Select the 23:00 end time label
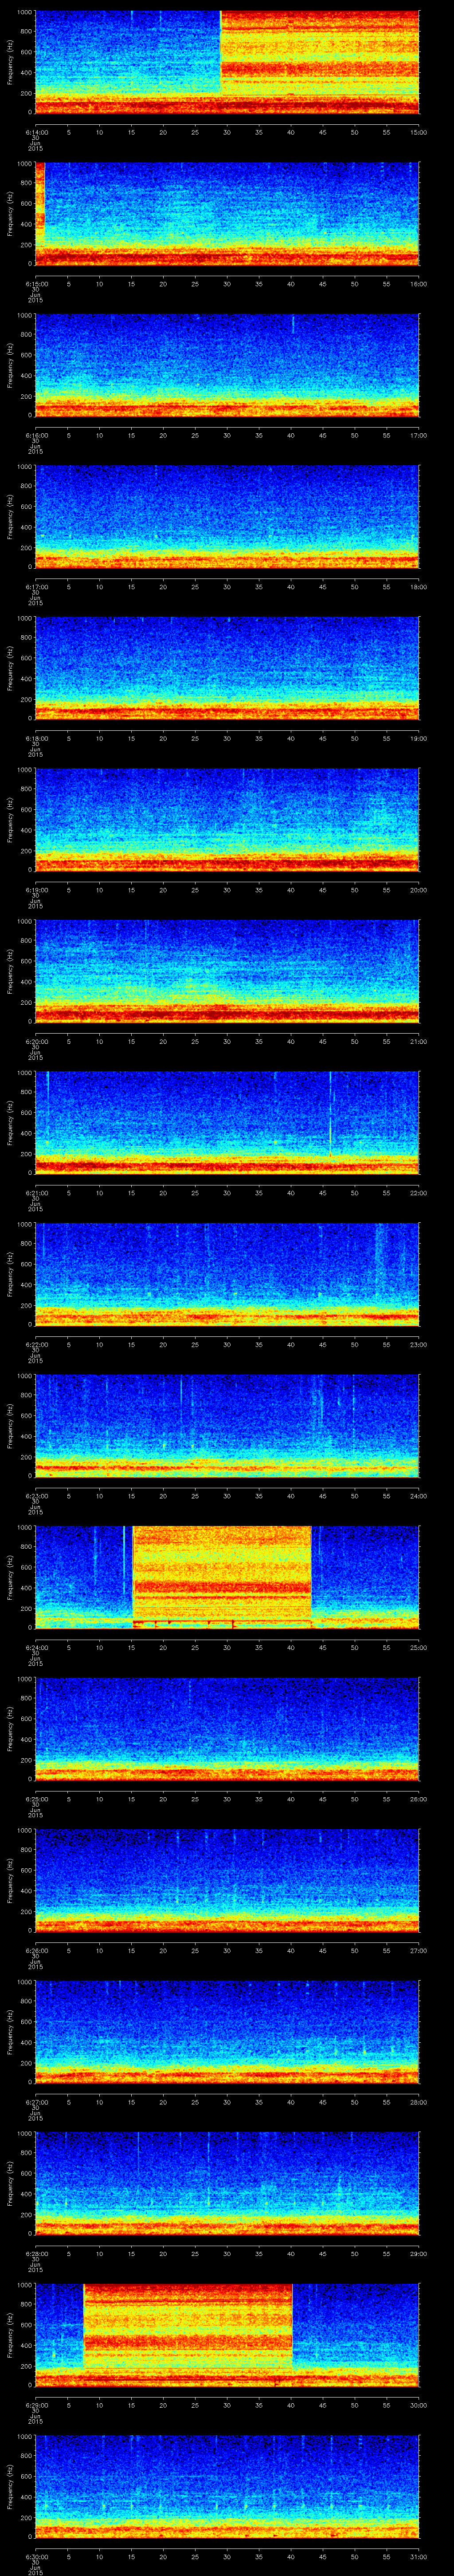The width and height of the screenshot is (454, 2576). (x=419, y=1344)
